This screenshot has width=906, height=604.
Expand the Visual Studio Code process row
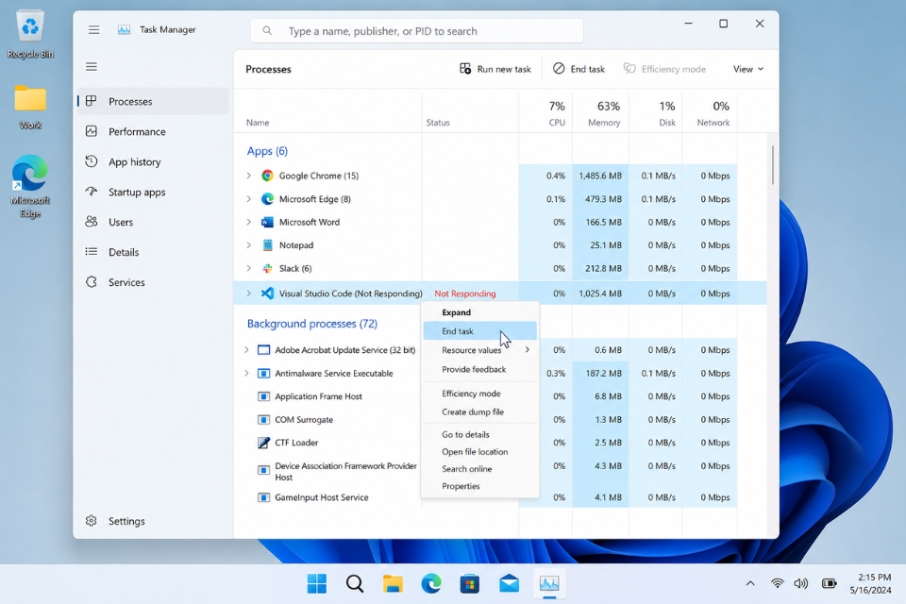click(249, 294)
